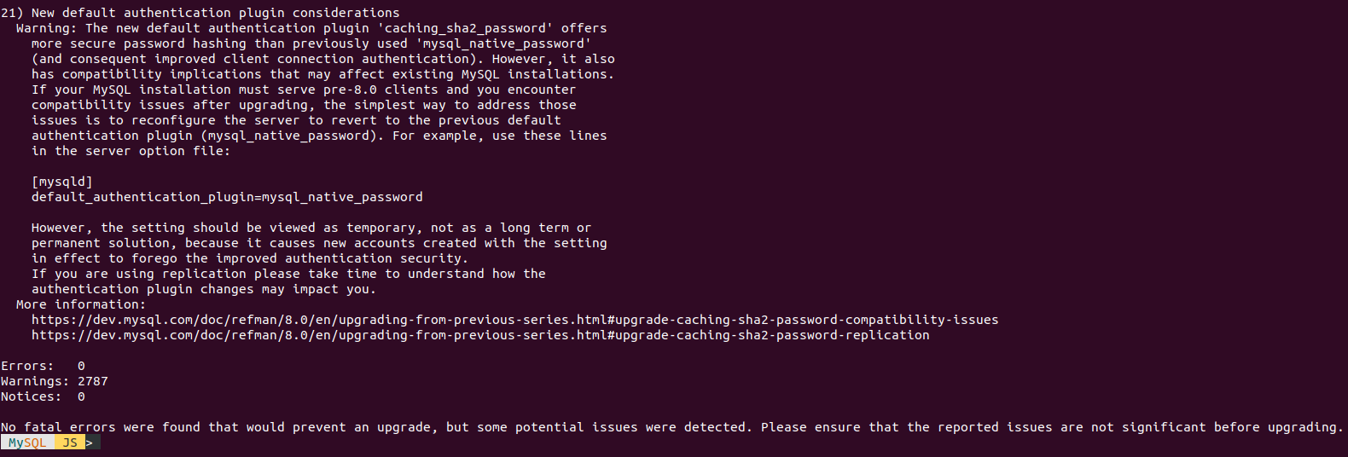Click the quoted 'mysql_native_password' in the second warning line
Viewport: 1348px width, 457px height.
click(x=503, y=43)
